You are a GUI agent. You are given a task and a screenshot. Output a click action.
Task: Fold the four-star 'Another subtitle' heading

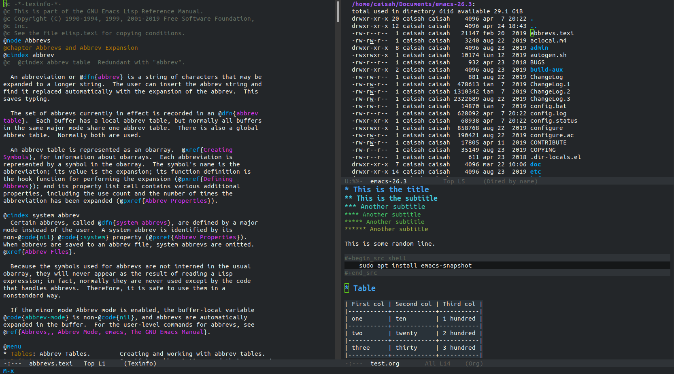383,215
